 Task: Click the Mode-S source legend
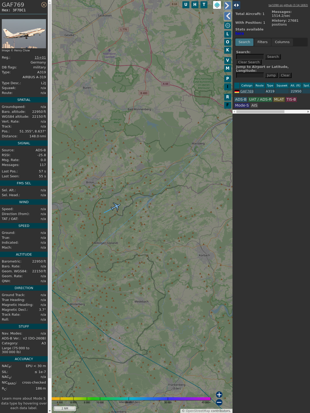tap(242, 106)
